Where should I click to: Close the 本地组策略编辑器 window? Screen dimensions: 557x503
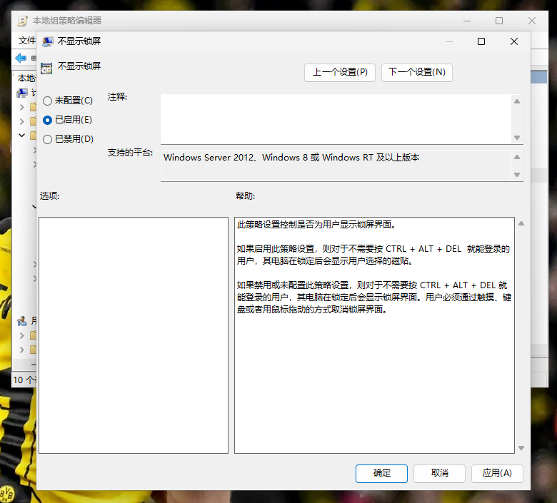coord(532,21)
